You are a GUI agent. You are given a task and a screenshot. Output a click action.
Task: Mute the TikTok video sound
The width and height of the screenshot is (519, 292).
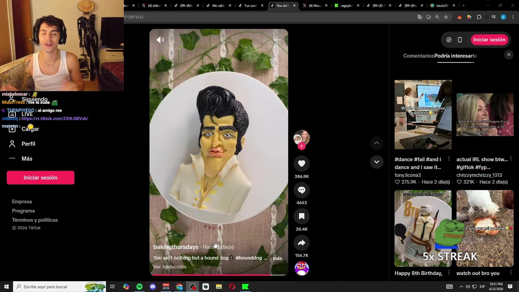click(x=161, y=40)
